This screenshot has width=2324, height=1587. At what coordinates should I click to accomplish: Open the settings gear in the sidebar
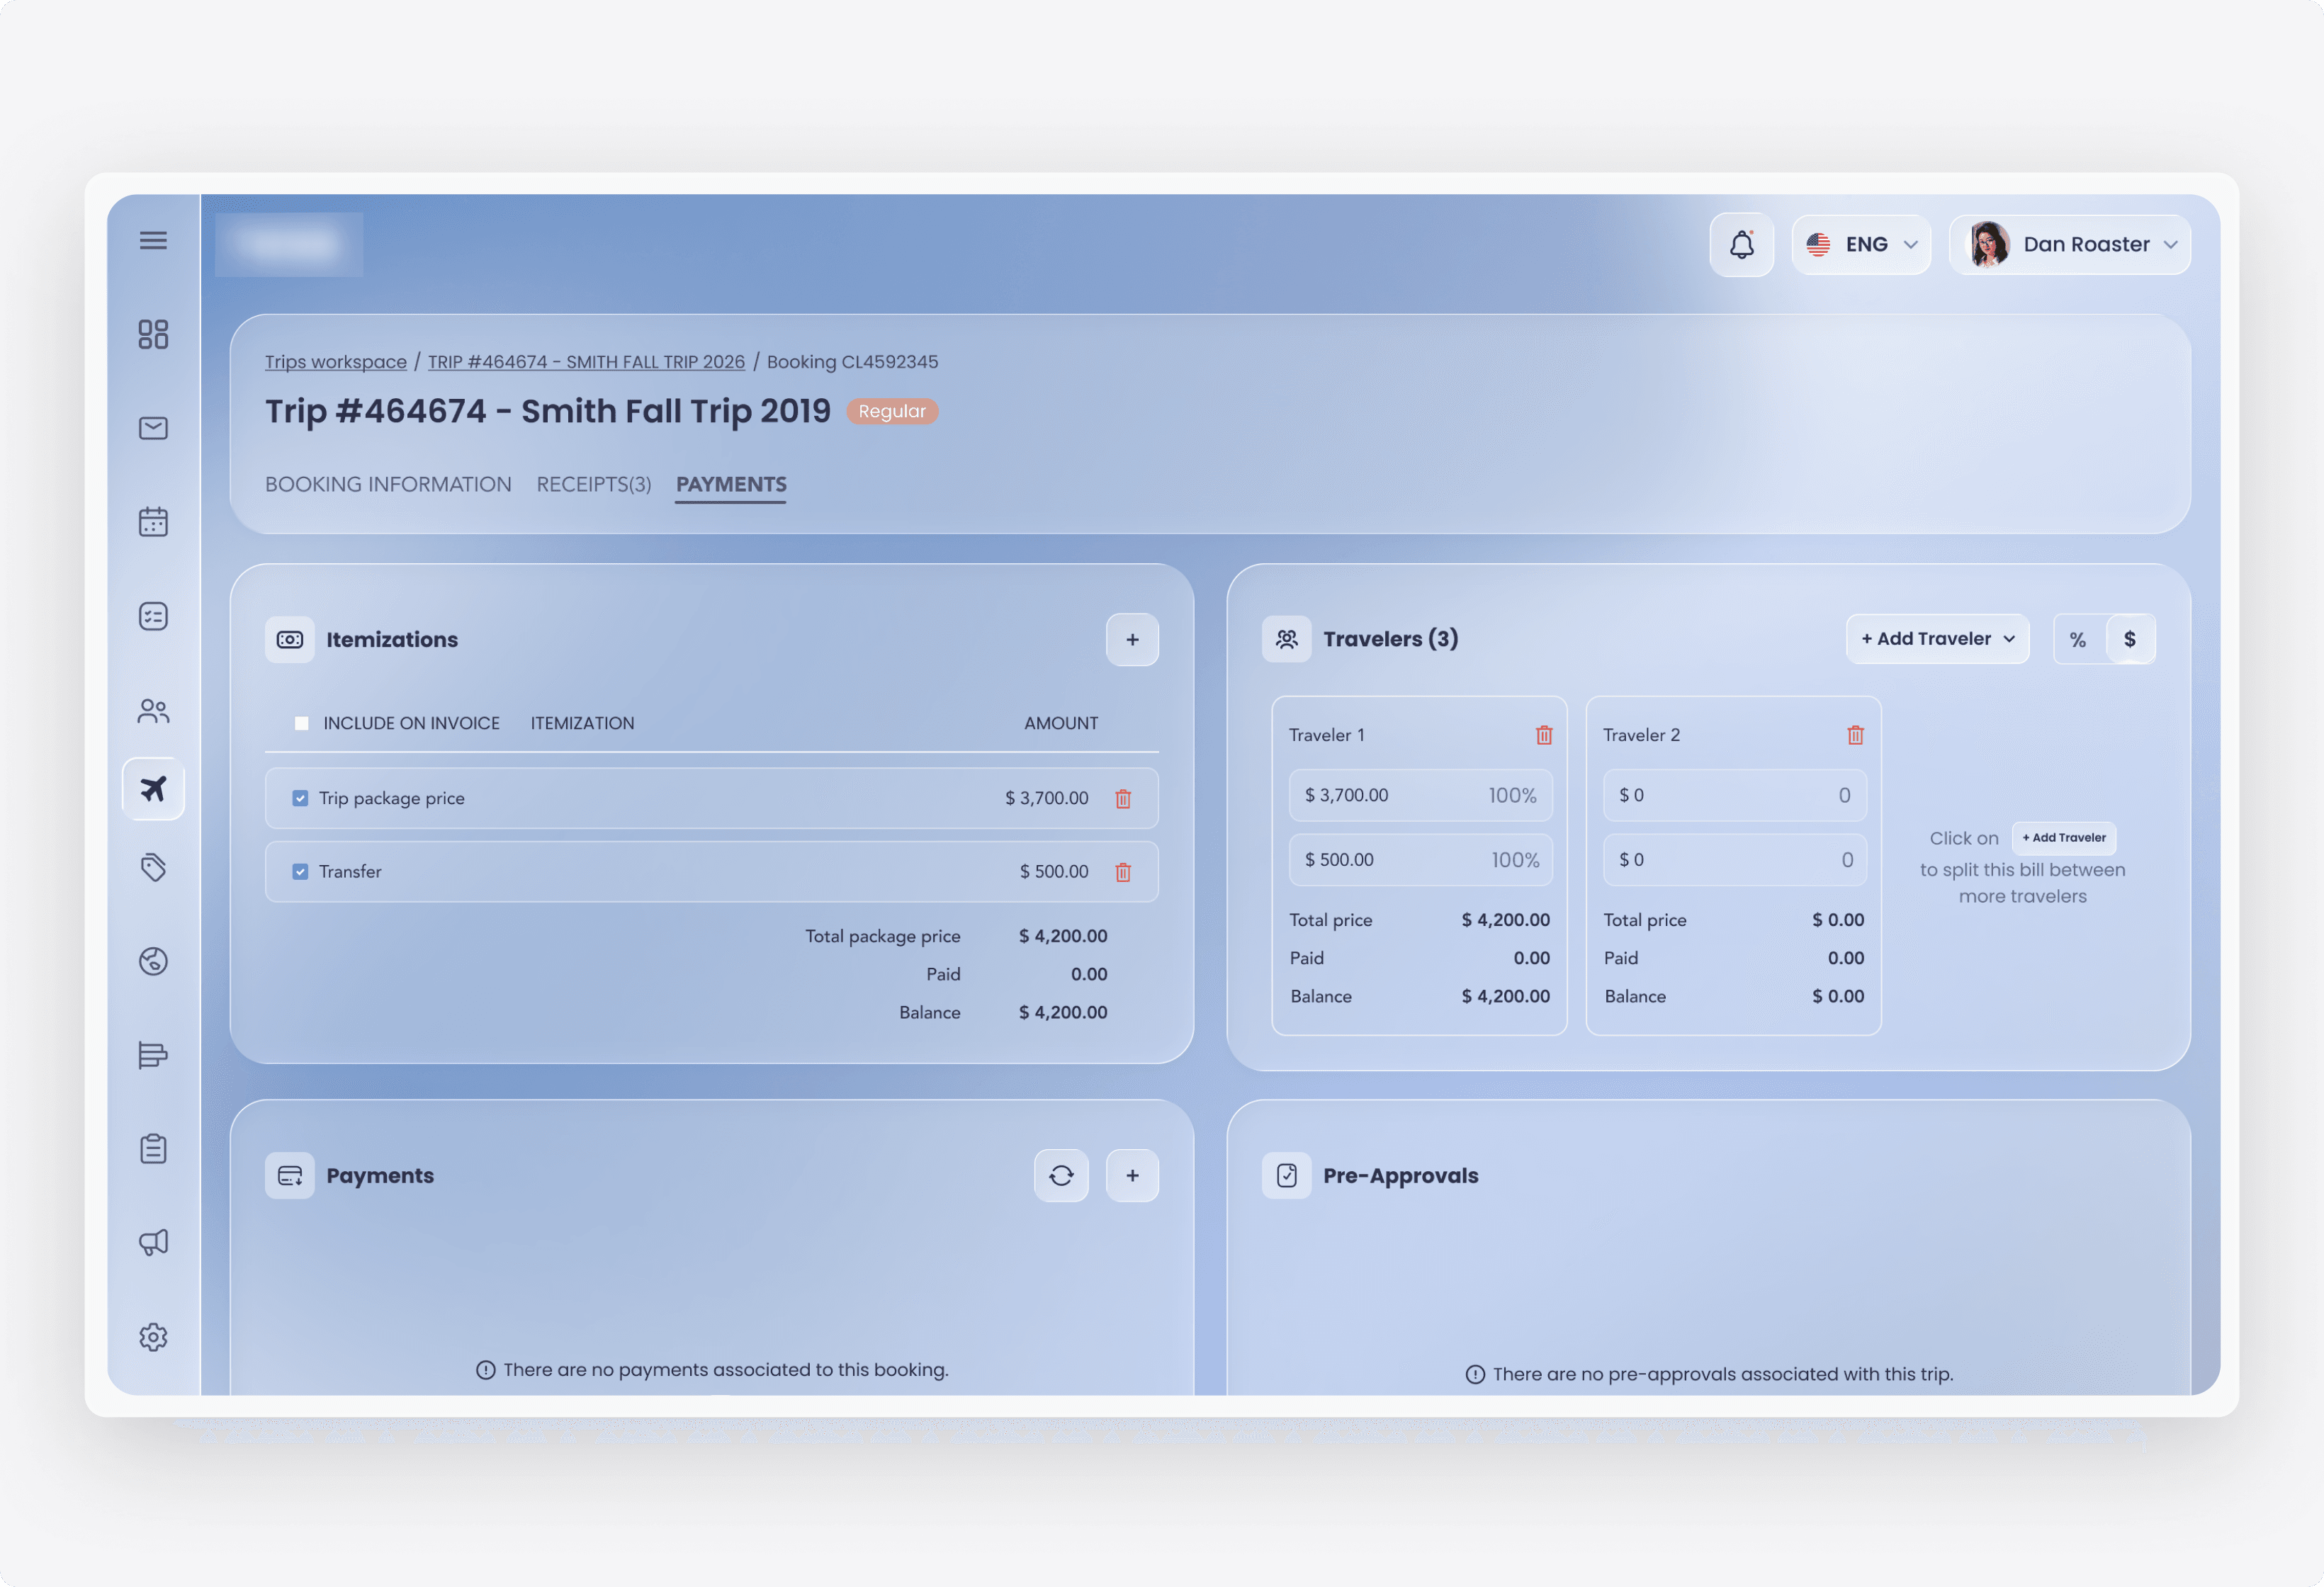(x=153, y=1337)
